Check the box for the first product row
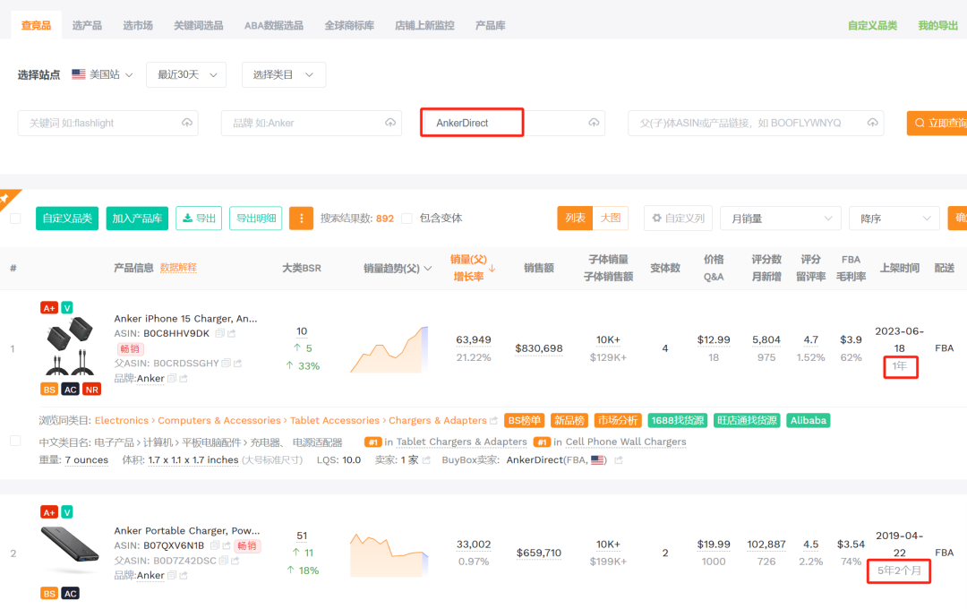The width and height of the screenshot is (967, 609). tap(15, 441)
